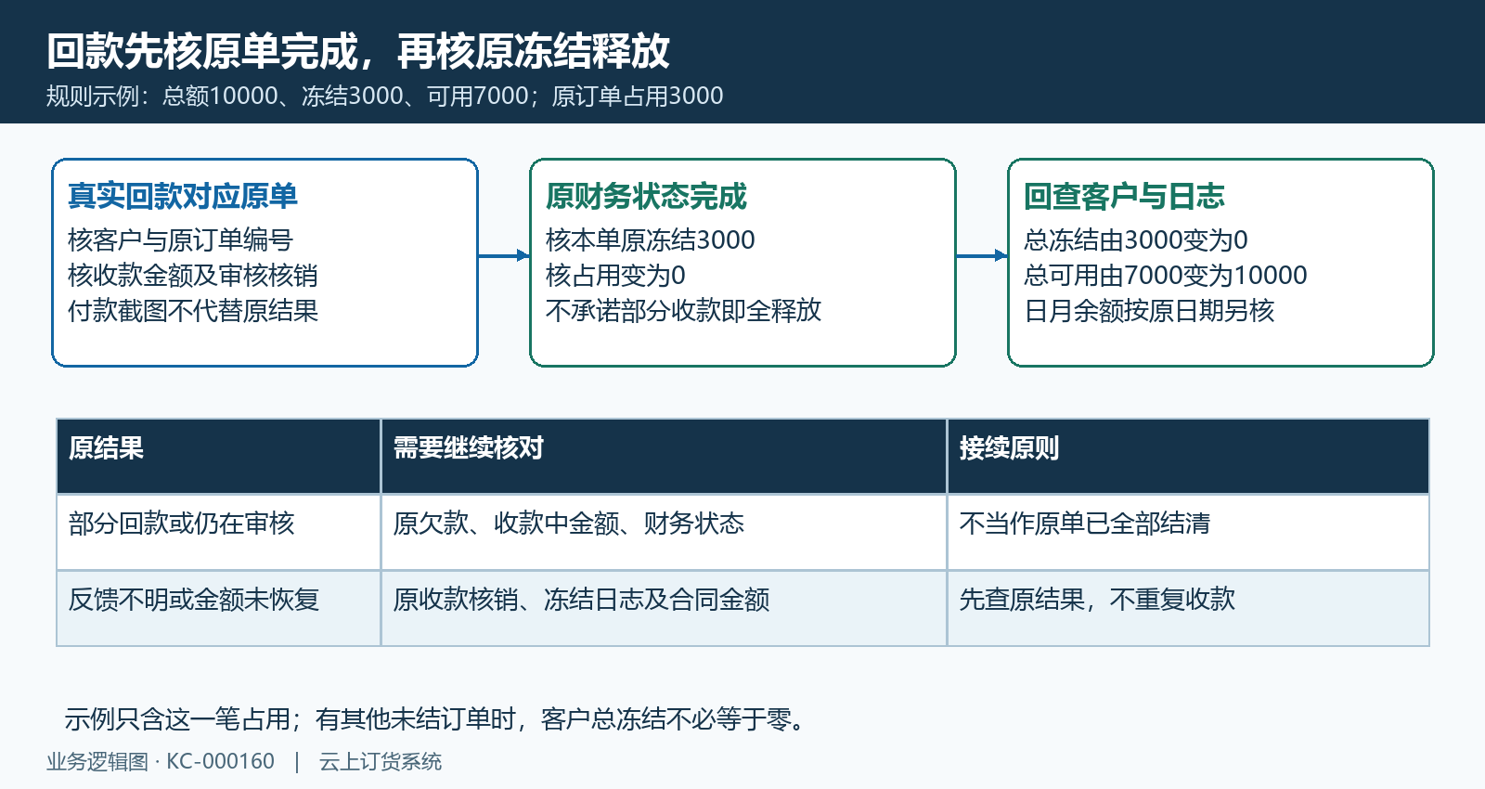The height and width of the screenshot is (789, 1485).
Task: Select the subtitle line starting 规则示例：总额10000
Action: point(385,96)
